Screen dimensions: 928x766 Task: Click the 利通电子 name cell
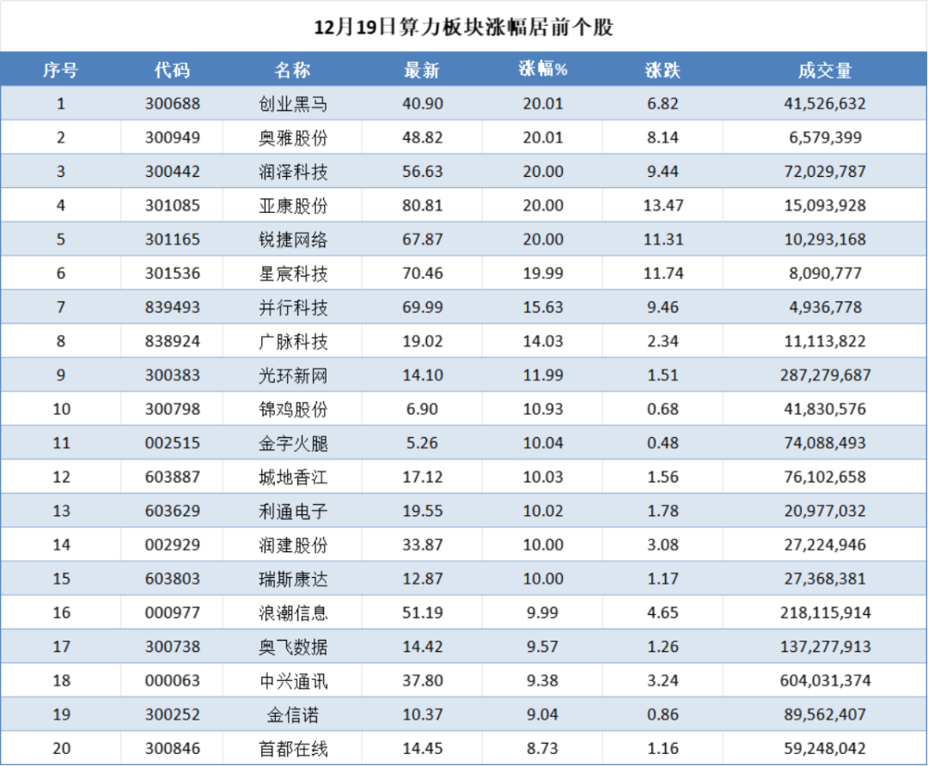pos(293,512)
